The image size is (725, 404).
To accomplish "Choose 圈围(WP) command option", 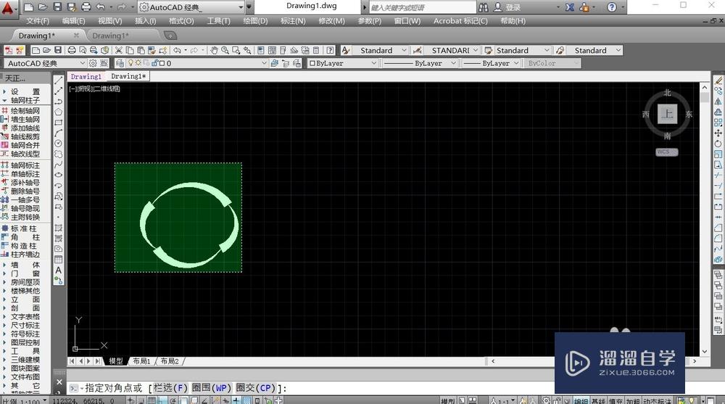I will 211,388.
